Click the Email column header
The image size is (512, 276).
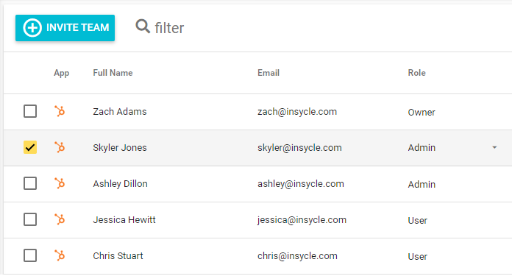click(x=269, y=73)
